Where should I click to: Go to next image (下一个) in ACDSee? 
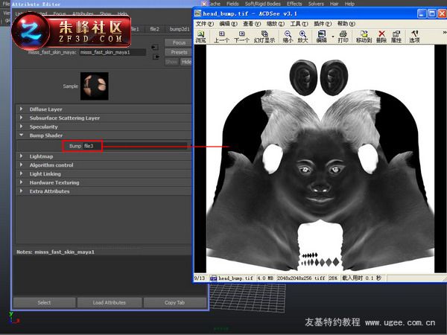241,36
